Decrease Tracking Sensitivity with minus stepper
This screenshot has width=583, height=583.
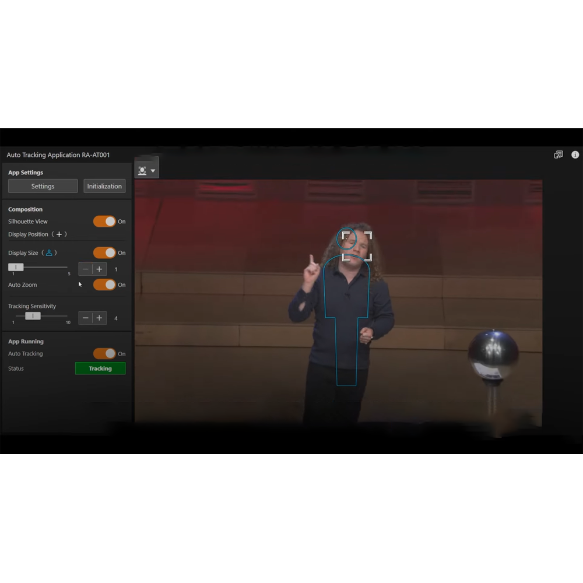86,318
